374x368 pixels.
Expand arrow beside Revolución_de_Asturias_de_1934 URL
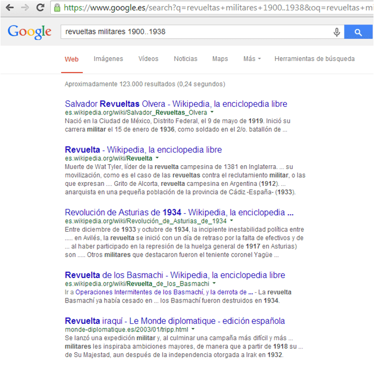pos(231,220)
